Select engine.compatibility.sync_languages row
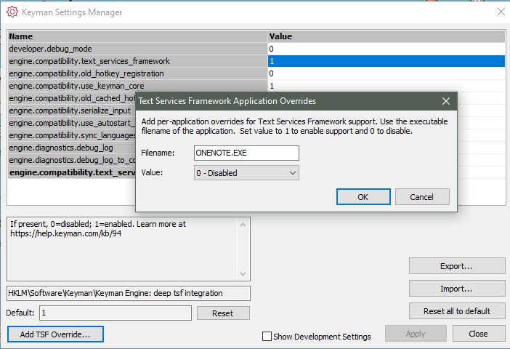 [x=71, y=135]
